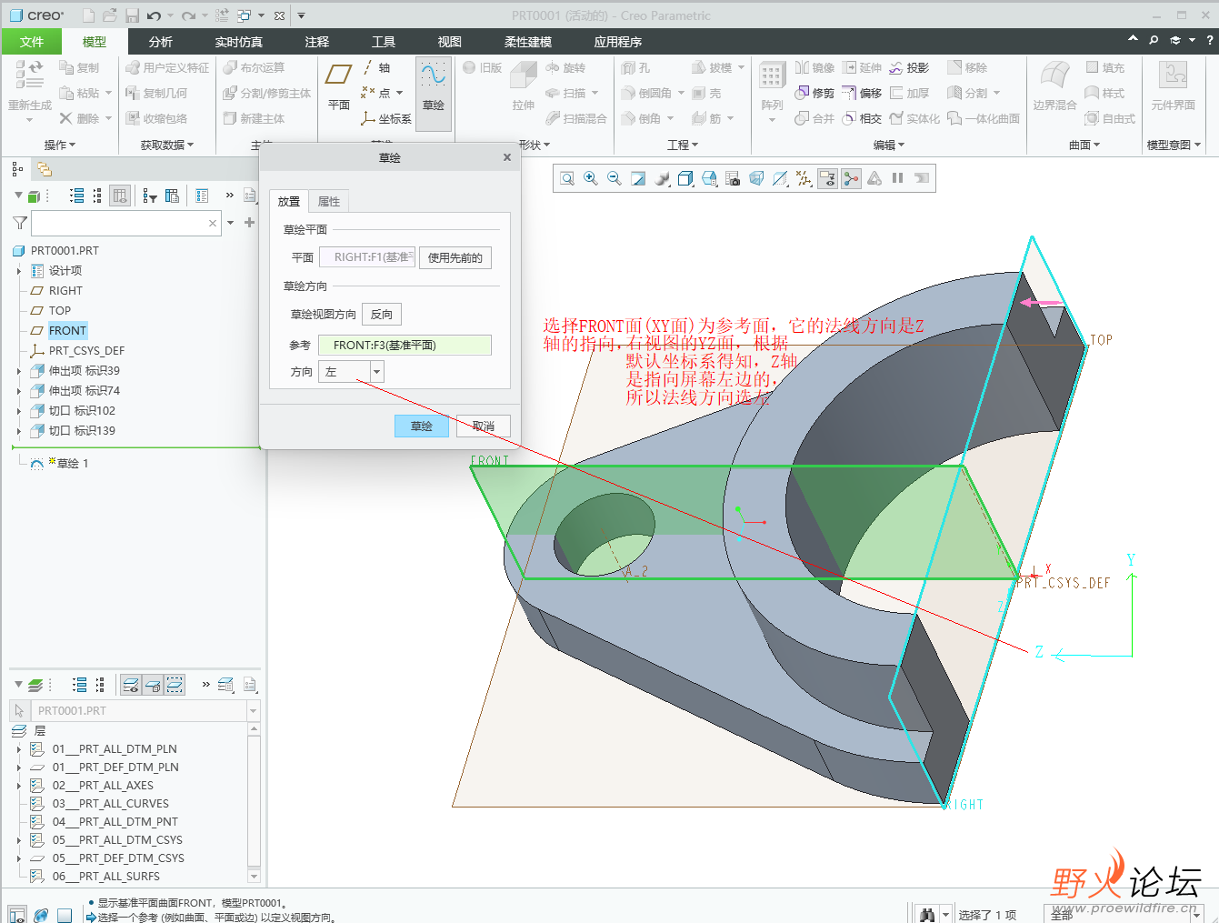Click the 反向 flip direction button
The height and width of the screenshot is (923, 1219).
[382, 314]
